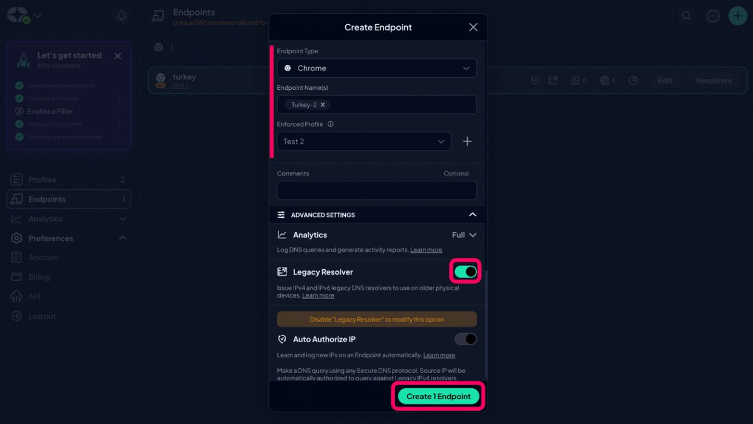
Task: Change the Analytics level dropdown
Action: (x=464, y=235)
